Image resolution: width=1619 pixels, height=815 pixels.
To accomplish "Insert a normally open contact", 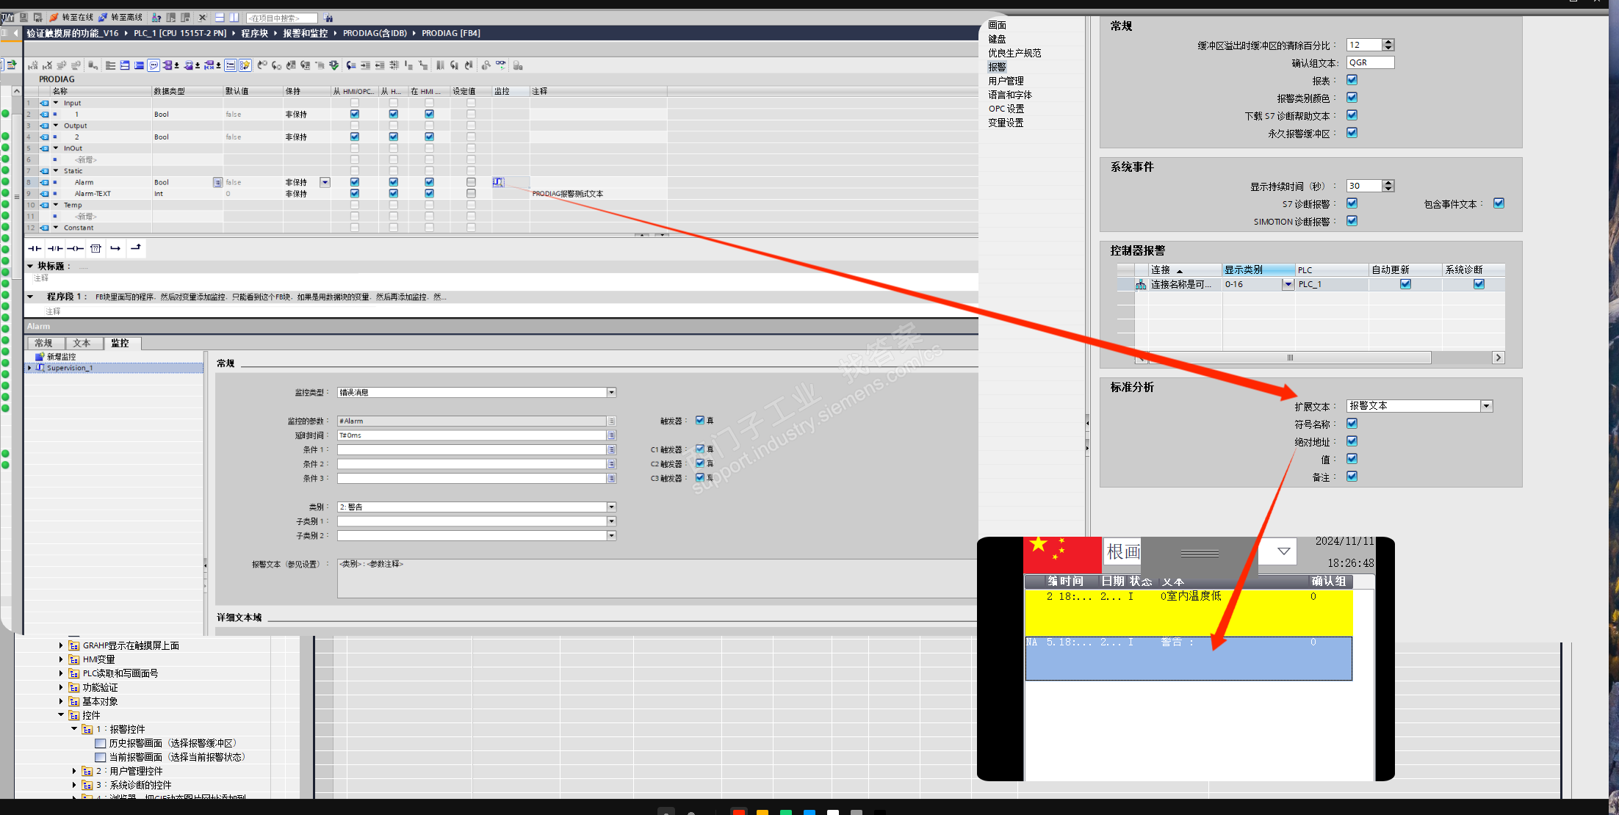I will 35,248.
